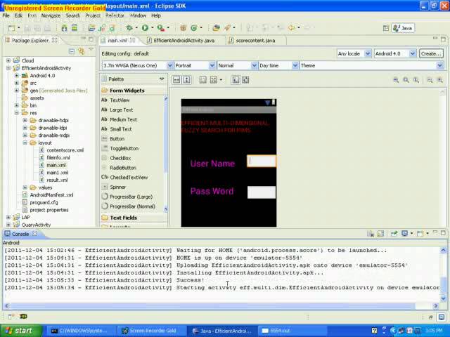Image resolution: width=450 pixels, height=337 pixels.
Task: Click the layout zoom in icon
Action: point(439,80)
